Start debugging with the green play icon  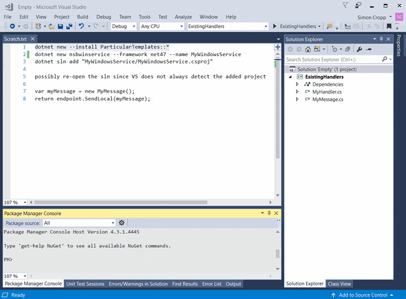click(275, 26)
